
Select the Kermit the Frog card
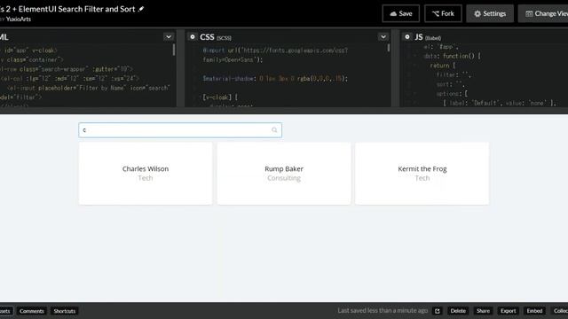tap(422, 174)
